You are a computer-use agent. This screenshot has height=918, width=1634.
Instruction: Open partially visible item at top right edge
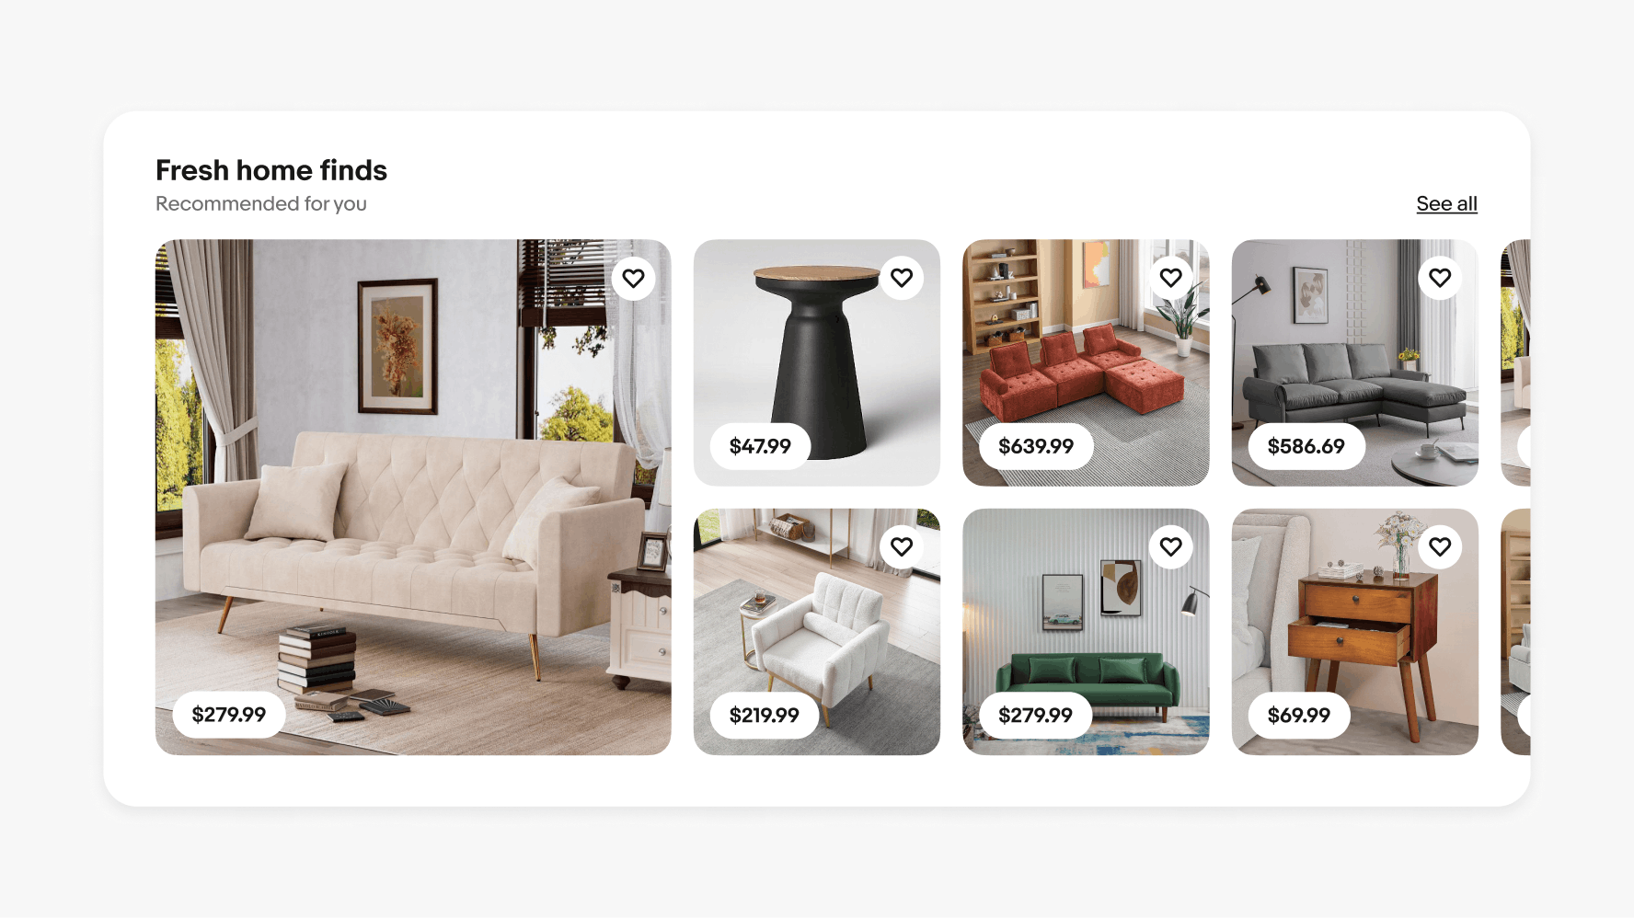pos(1515,362)
